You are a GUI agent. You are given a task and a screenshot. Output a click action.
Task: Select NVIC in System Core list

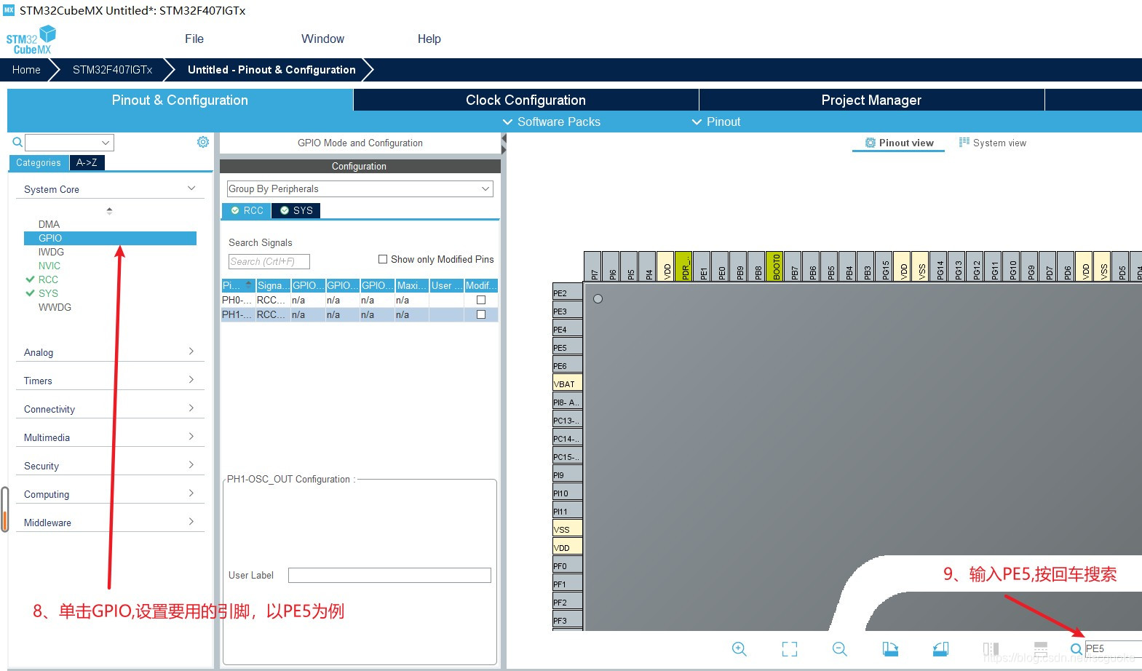pyautogui.click(x=49, y=266)
